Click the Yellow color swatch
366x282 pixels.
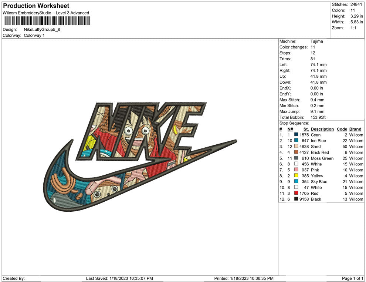(296, 175)
